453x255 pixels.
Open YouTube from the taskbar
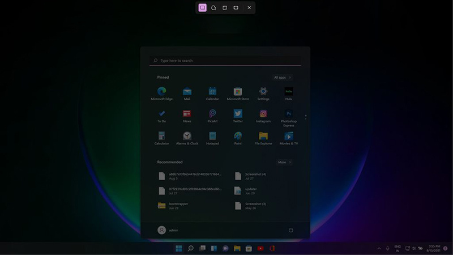pyautogui.click(x=260, y=248)
